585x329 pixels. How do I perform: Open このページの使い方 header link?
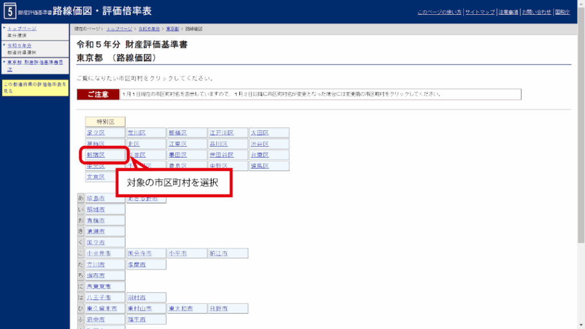(439, 12)
